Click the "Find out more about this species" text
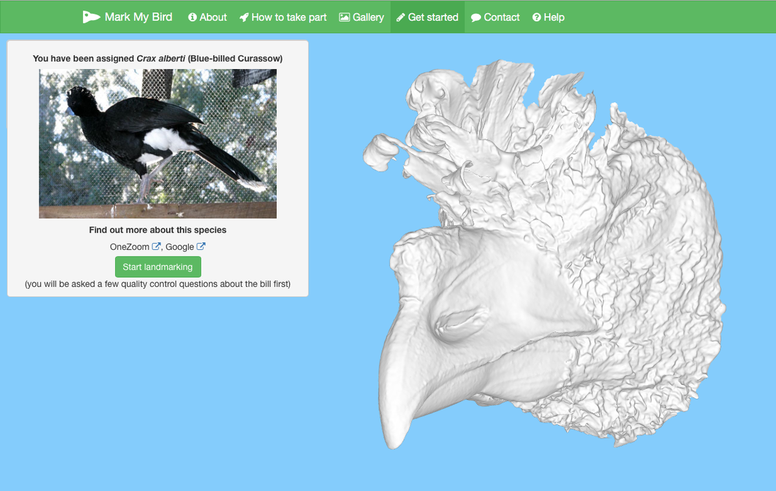The image size is (776, 491). (x=158, y=230)
